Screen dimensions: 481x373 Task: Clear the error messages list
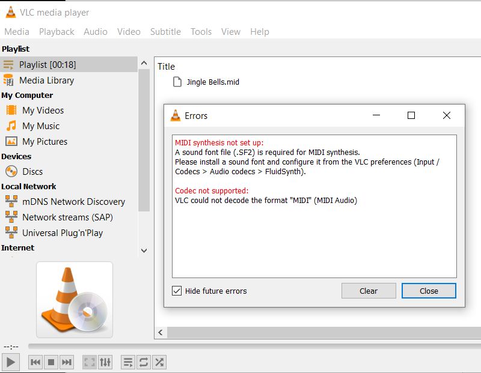(369, 291)
